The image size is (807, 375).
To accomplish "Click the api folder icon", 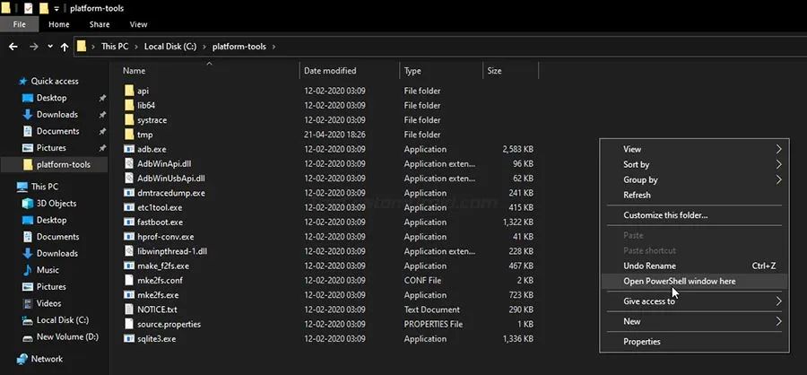I will point(128,91).
